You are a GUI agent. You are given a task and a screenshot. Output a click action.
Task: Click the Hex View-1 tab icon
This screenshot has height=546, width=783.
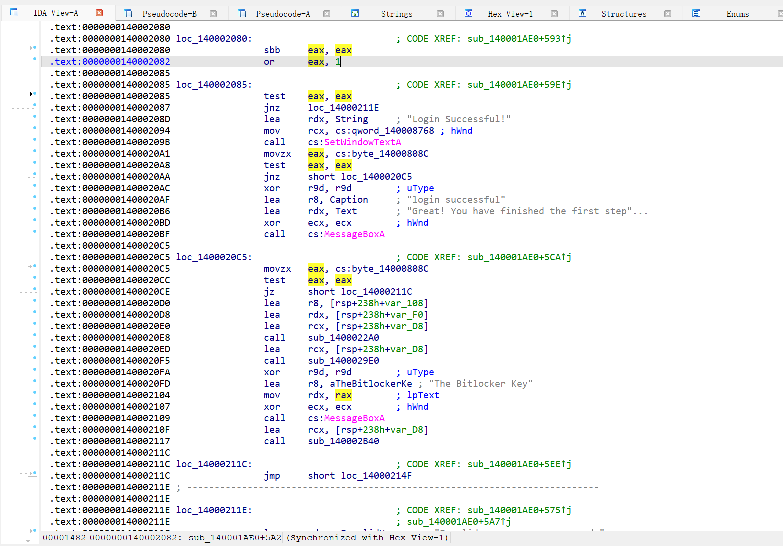(468, 14)
